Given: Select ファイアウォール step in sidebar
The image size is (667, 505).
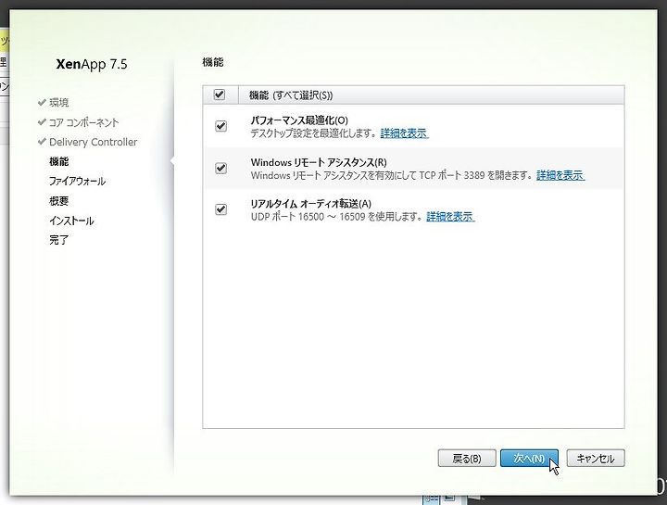Looking at the screenshot, I should coord(77,182).
